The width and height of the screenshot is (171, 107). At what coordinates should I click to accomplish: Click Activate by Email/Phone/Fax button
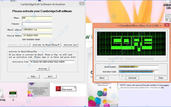(46, 45)
